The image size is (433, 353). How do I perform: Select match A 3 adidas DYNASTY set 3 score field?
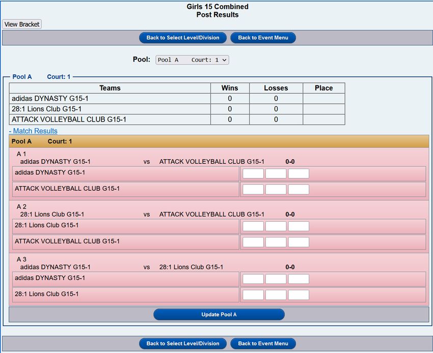299,279
